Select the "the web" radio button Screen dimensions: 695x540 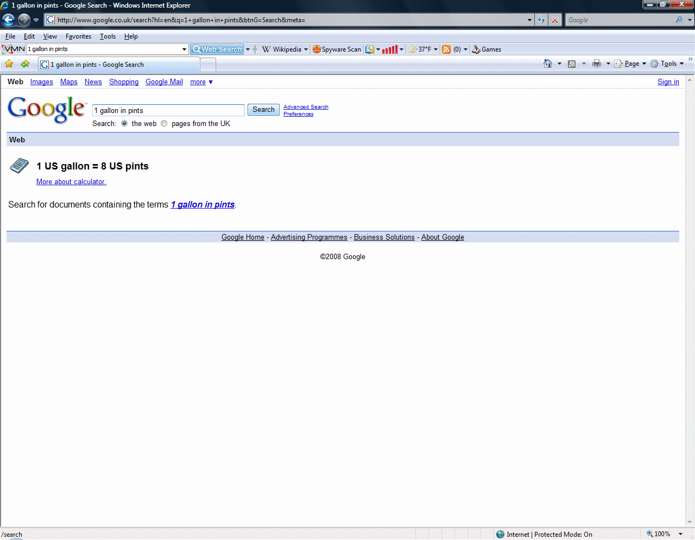(x=124, y=123)
